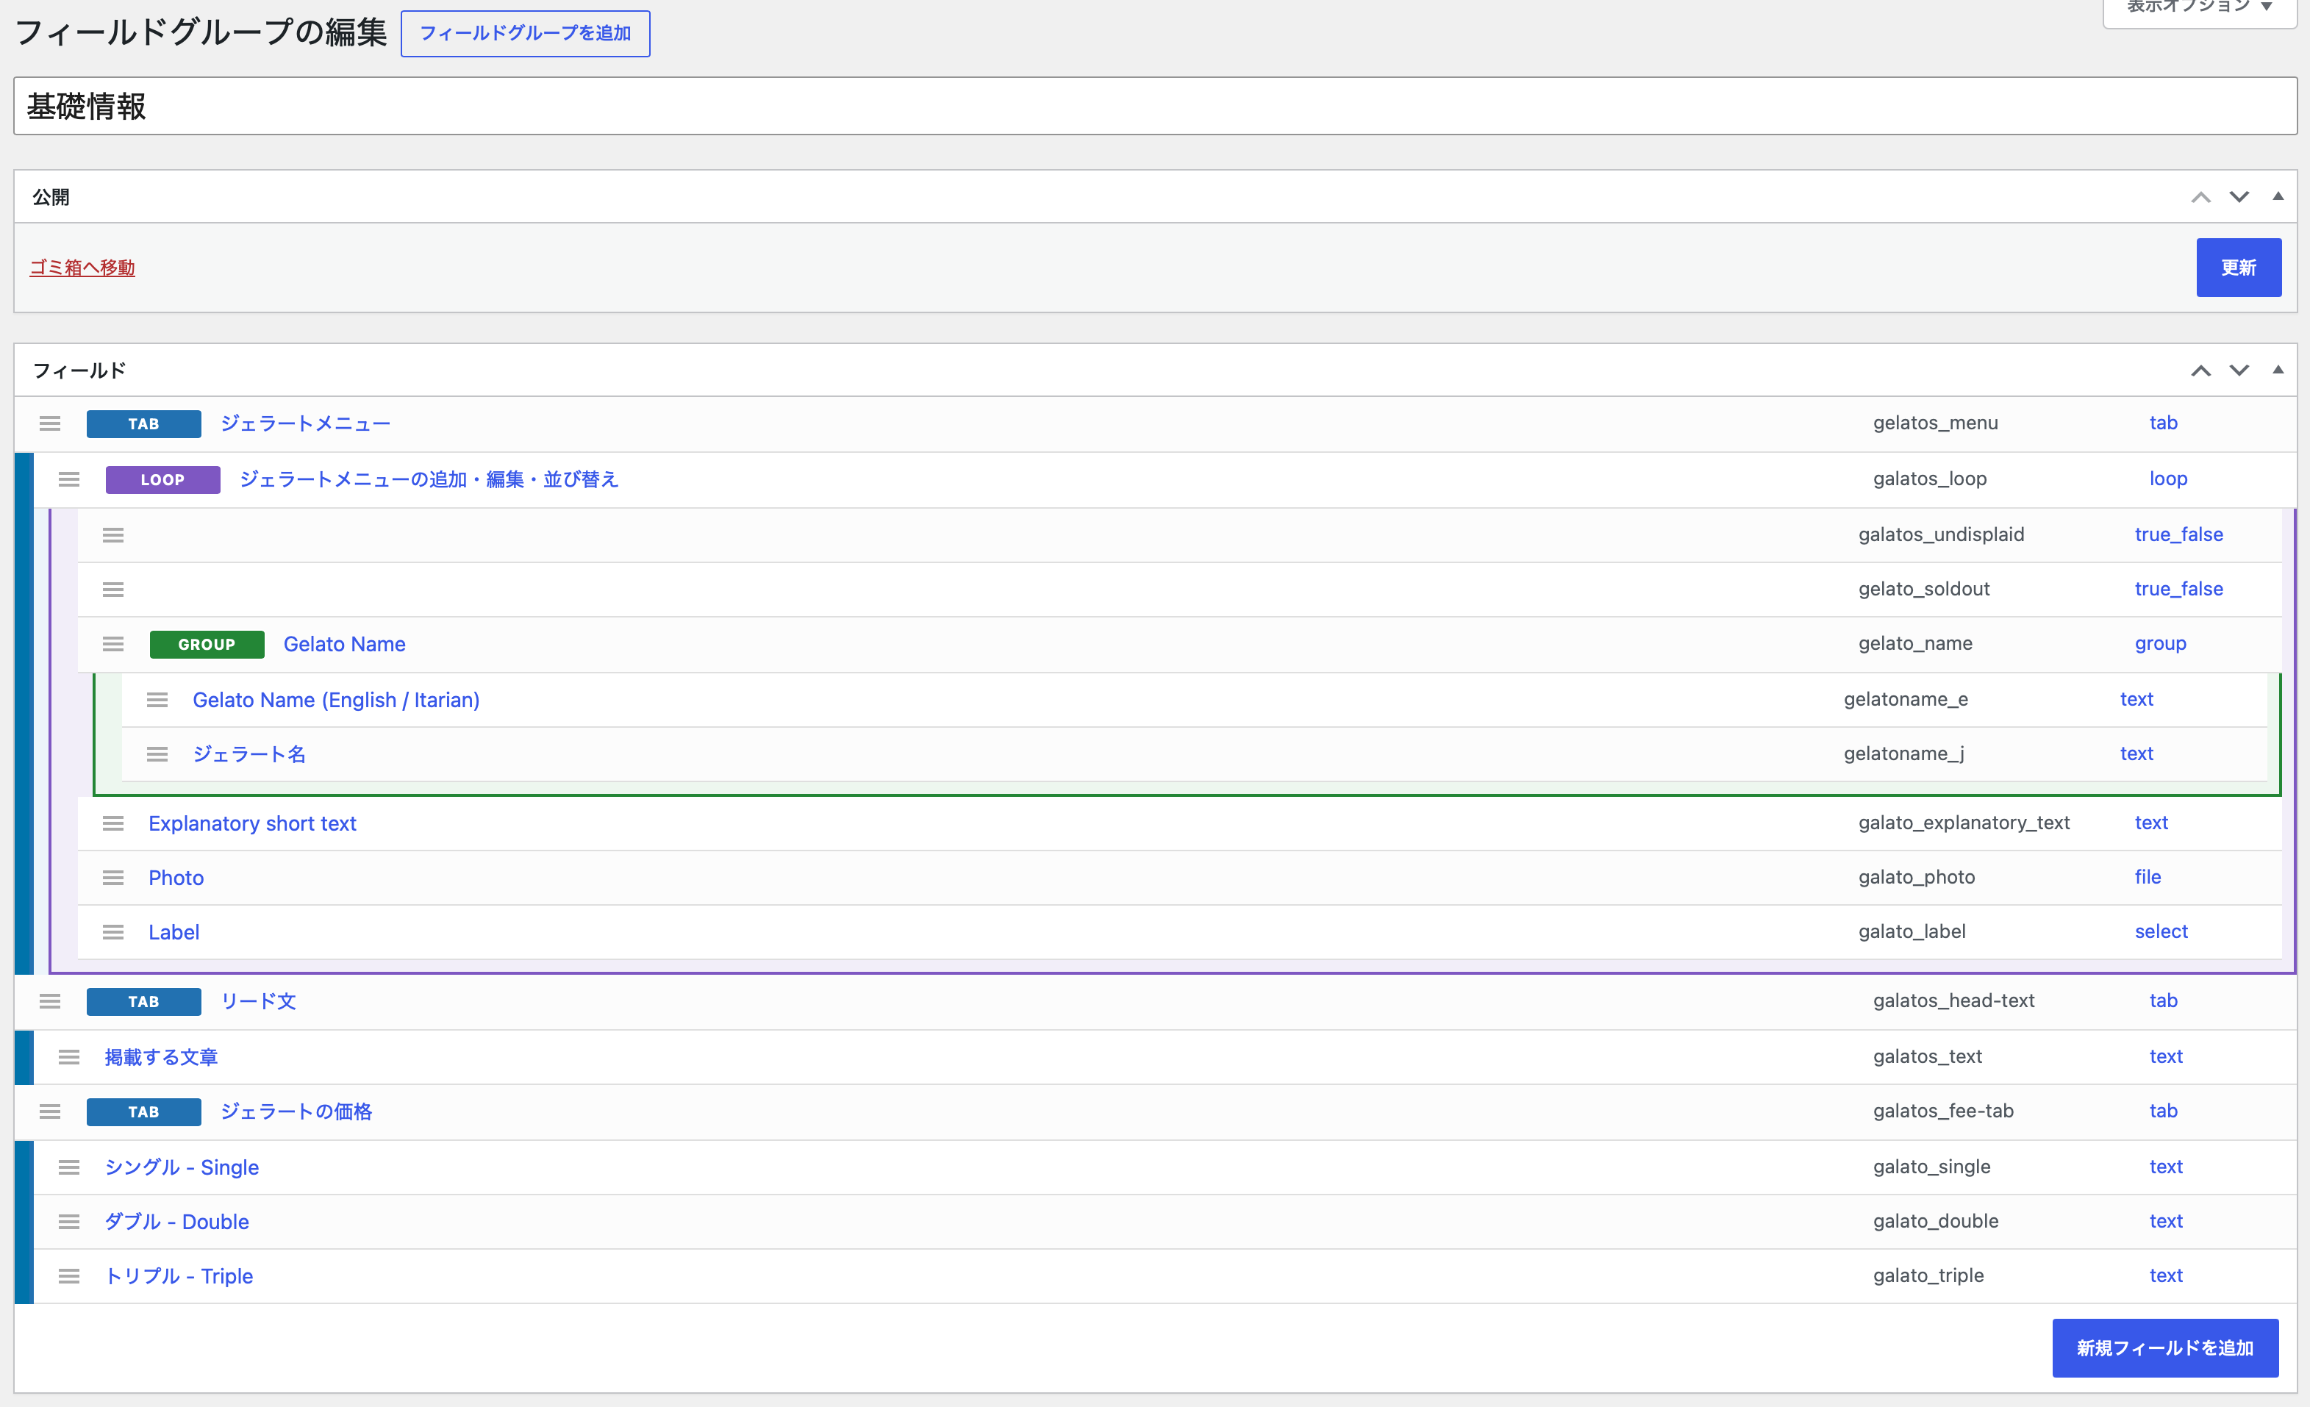2310x1407 pixels.
Task: Click the file type link of galato_photo
Action: (x=2147, y=878)
